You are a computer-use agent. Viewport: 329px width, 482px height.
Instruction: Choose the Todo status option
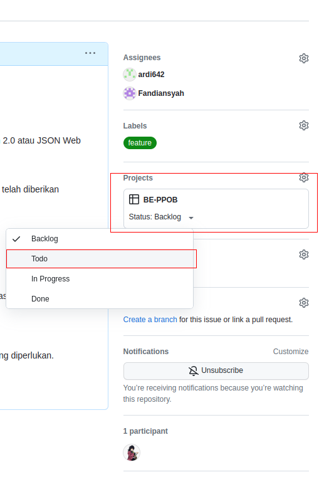(x=100, y=259)
